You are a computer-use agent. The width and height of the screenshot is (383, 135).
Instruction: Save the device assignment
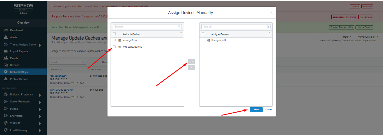[256, 109]
